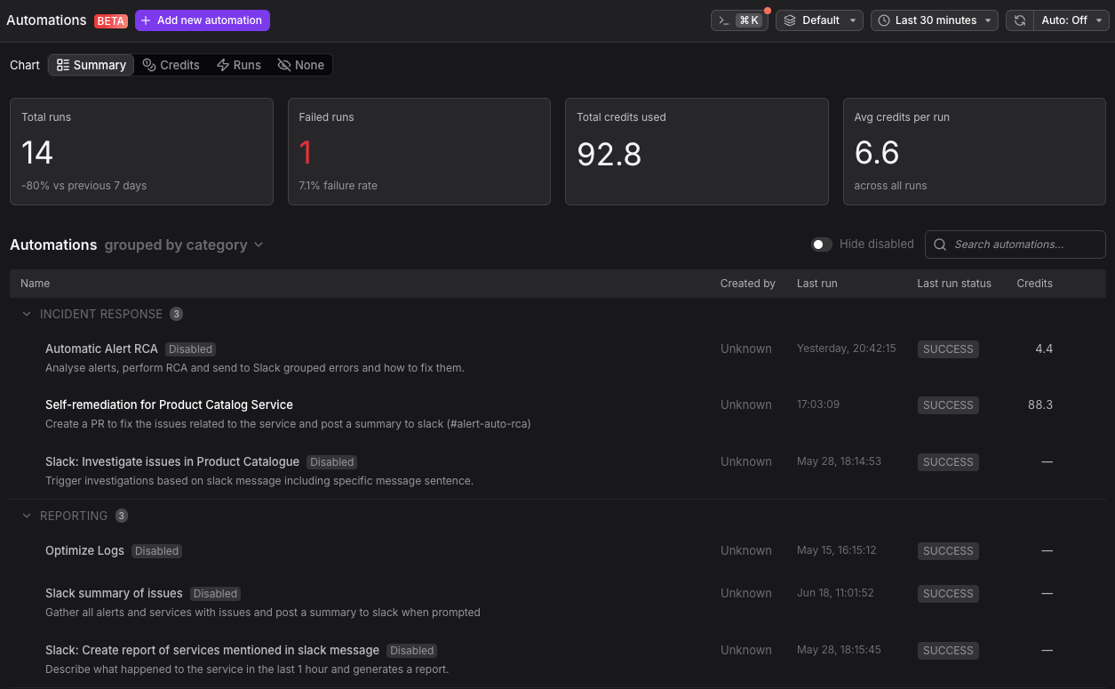This screenshot has width=1115, height=689.
Task: Select the None chart tab
Action: (301, 65)
